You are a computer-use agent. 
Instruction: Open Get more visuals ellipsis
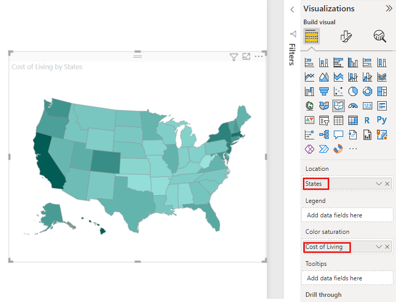pyautogui.click(x=353, y=149)
